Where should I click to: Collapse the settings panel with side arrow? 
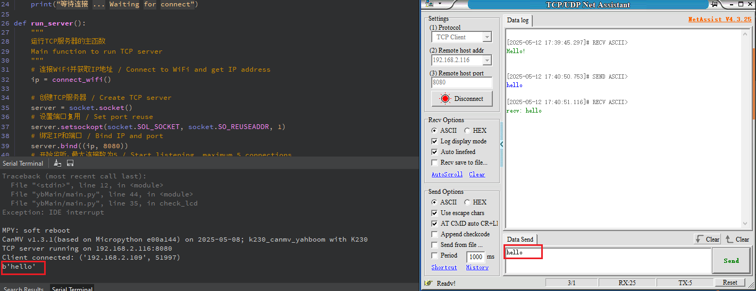tap(501, 144)
